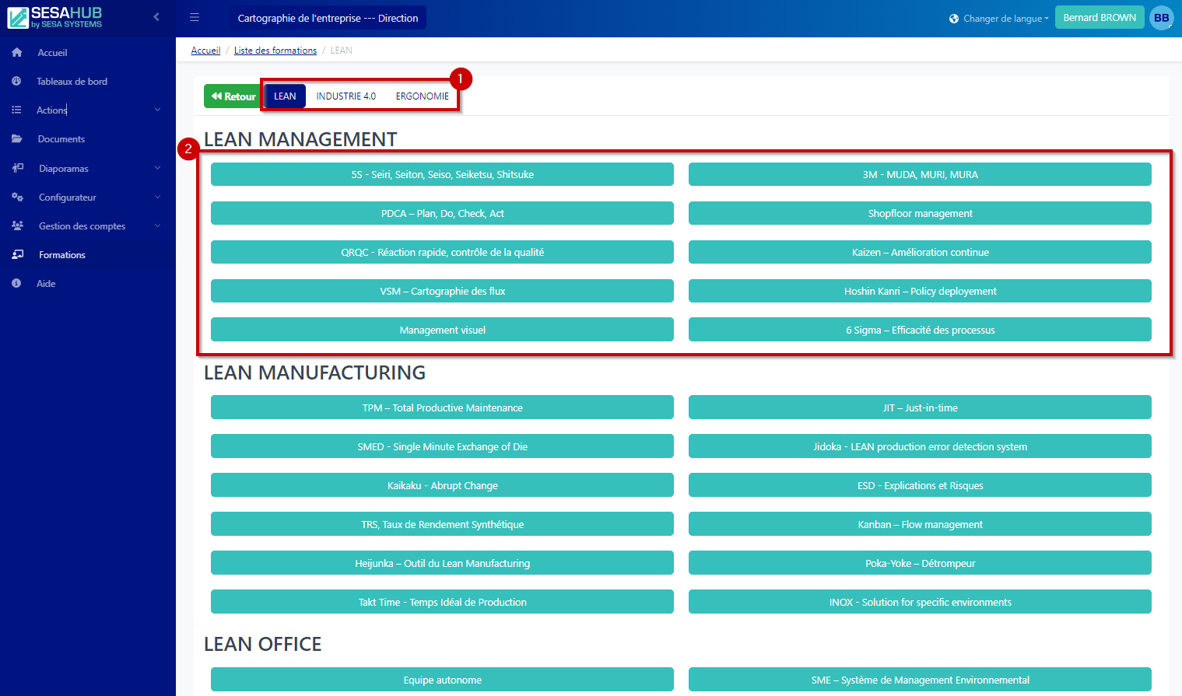Switch to the ERGONOMIE tab

coord(422,96)
